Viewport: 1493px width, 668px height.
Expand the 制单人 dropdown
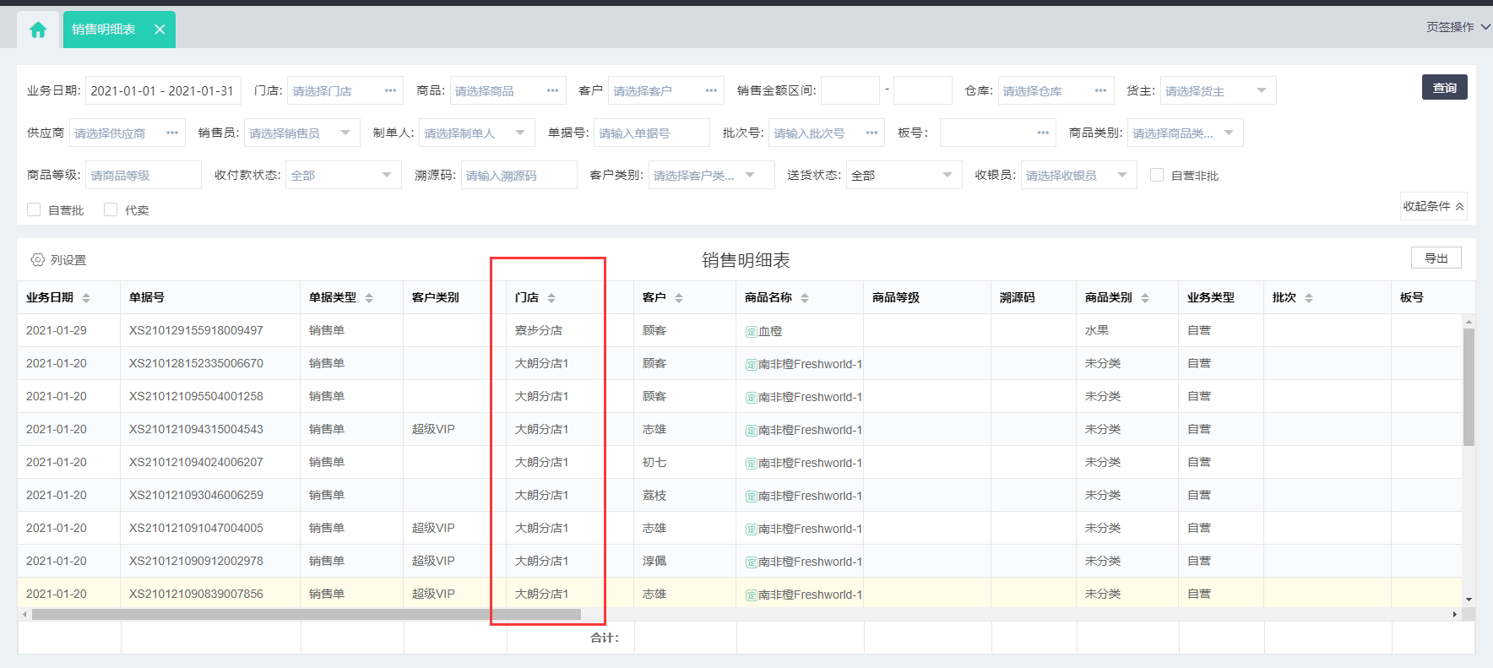coord(520,133)
